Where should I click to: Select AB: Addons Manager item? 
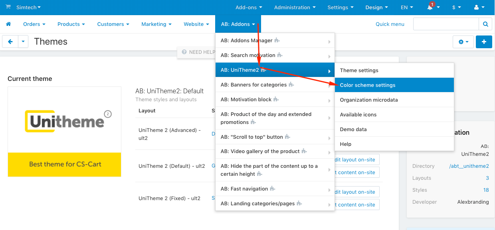tap(275, 40)
